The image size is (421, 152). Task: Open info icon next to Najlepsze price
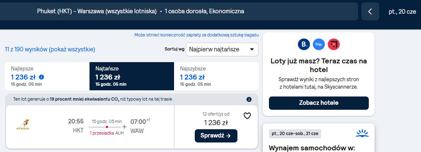pos(41,77)
